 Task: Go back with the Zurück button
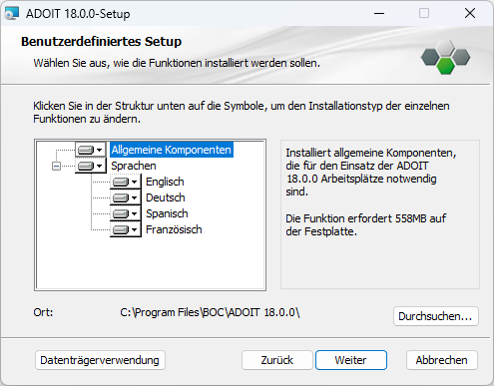tap(276, 360)
